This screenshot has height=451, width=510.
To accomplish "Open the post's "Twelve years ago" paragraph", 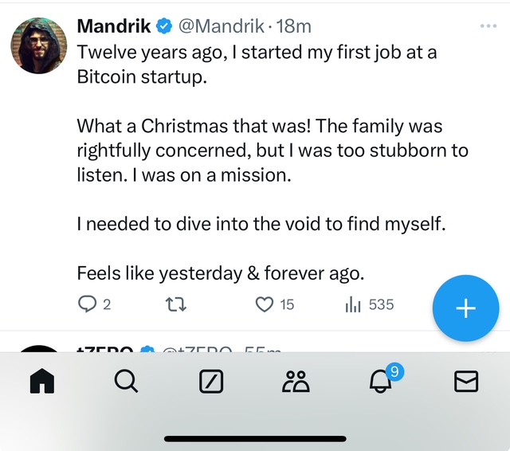I will pyautogui.click(x=255, y=65).
